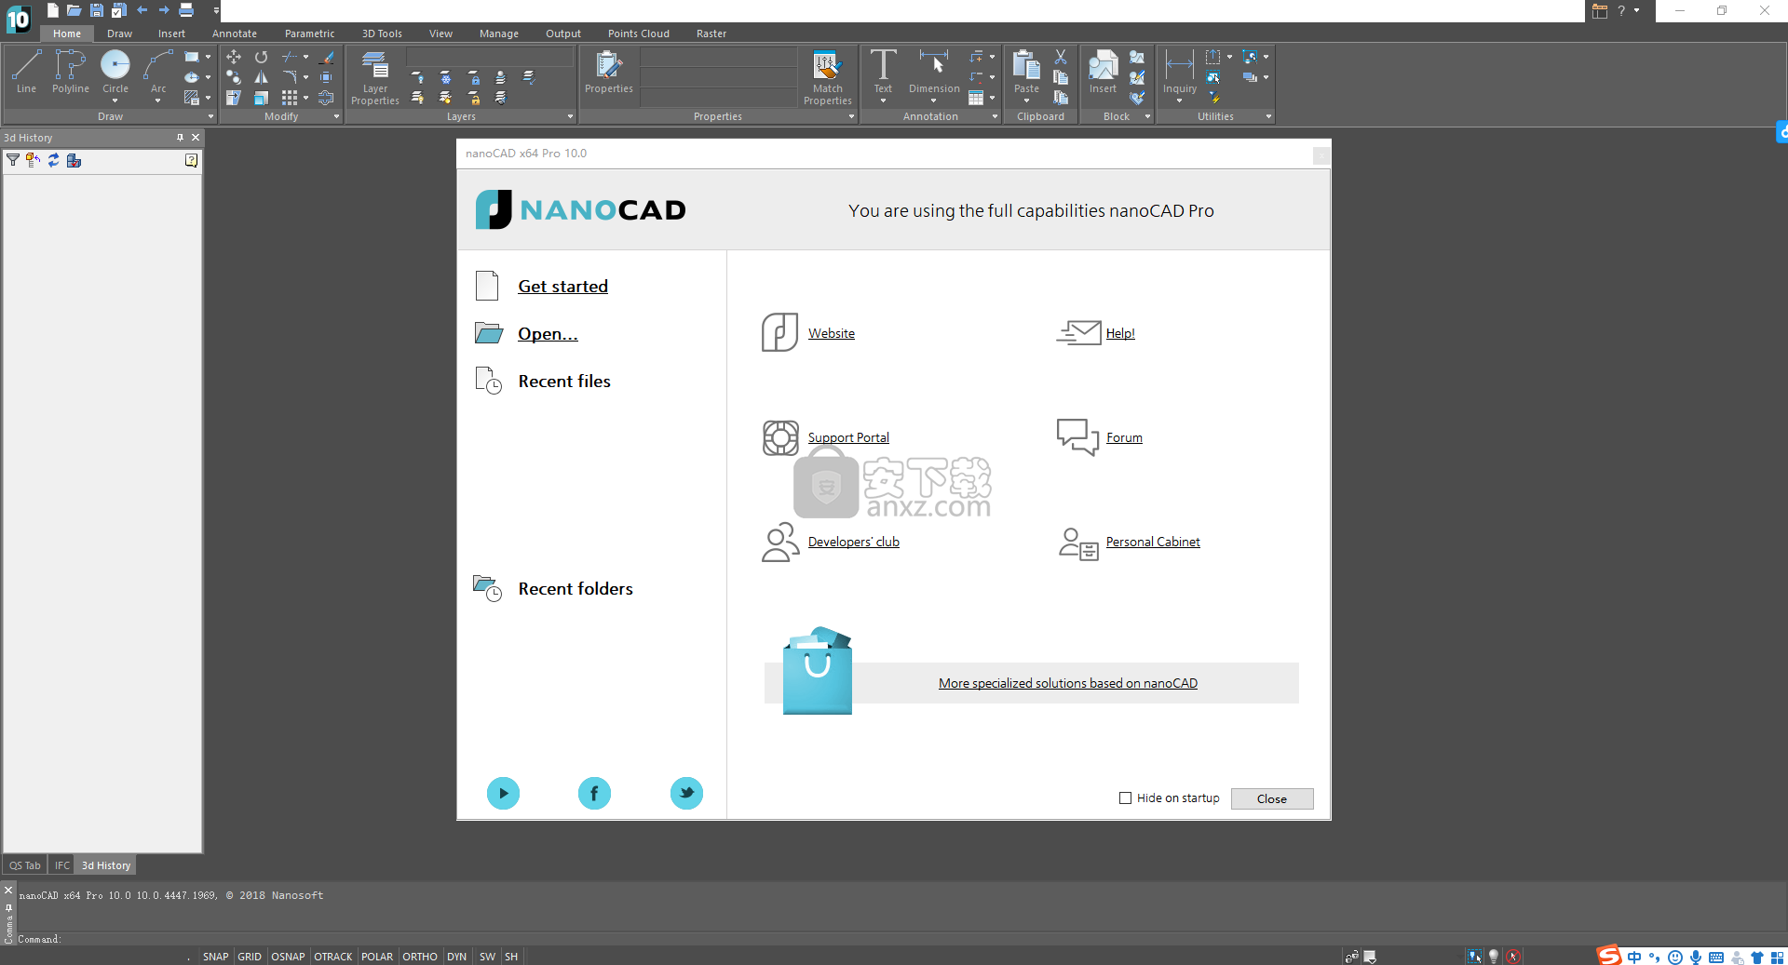Open dropdown arrow under Arc

click(x=158, y=101)
